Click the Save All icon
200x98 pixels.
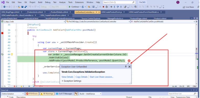click(x=26, y=7)
